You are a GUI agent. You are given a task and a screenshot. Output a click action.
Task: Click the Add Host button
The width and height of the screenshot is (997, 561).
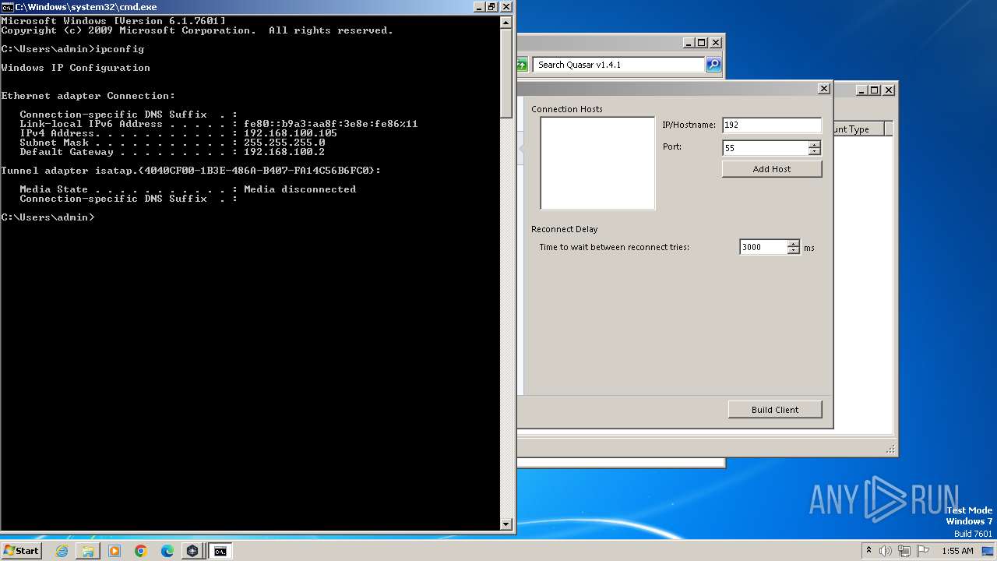[772, 169]
